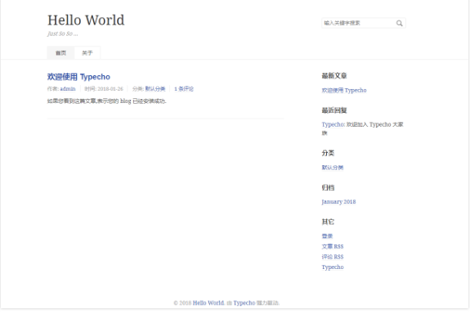Open the Typecho link in footer
This screenshot has width=470, height=314.
tap(244, 303)
